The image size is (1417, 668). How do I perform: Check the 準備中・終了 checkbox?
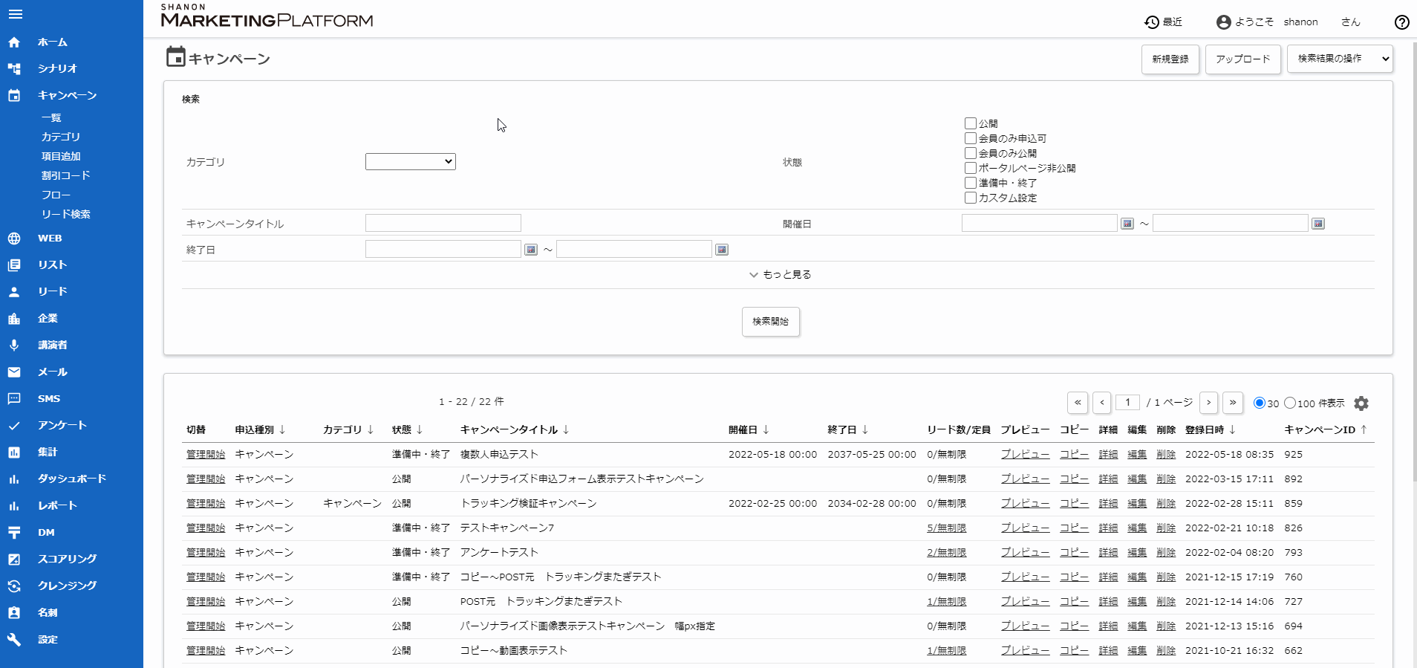[x=970, y=183]
